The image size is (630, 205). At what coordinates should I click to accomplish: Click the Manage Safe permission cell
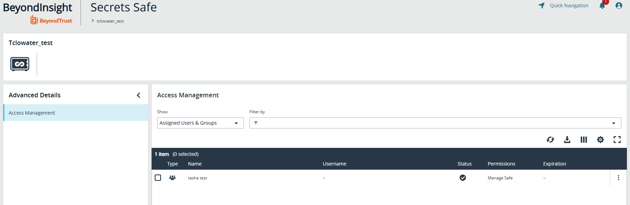[x=500, y=178]
